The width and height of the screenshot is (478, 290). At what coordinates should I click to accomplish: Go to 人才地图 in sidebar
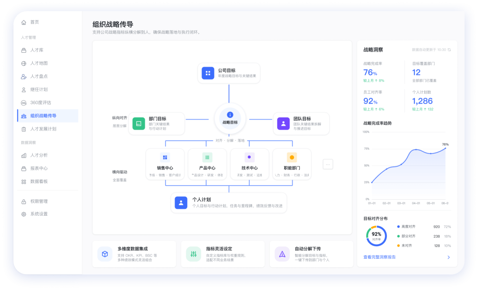coord(48,63)
